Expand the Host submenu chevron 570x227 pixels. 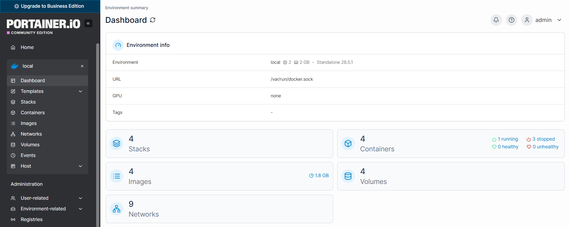80,166
